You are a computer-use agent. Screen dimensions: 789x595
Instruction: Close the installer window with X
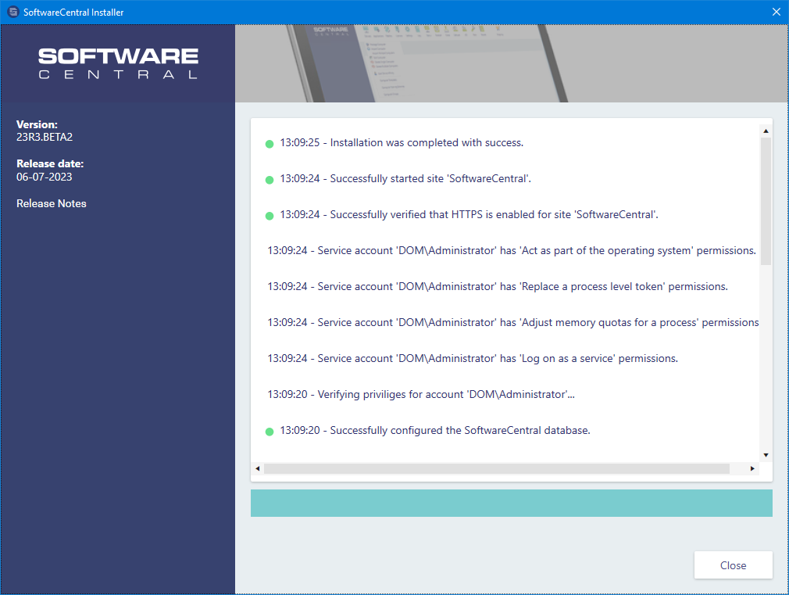click(x=776, y=12)
